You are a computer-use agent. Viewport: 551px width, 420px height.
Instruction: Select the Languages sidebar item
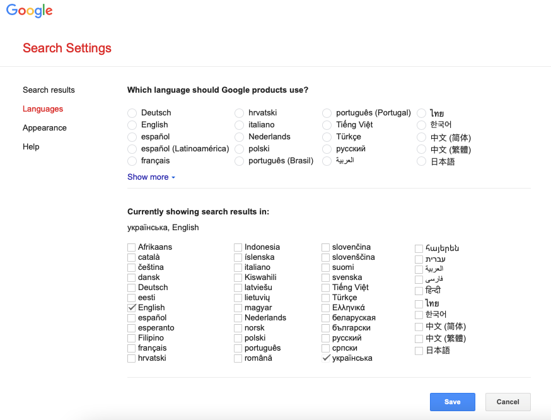[43, 109]
